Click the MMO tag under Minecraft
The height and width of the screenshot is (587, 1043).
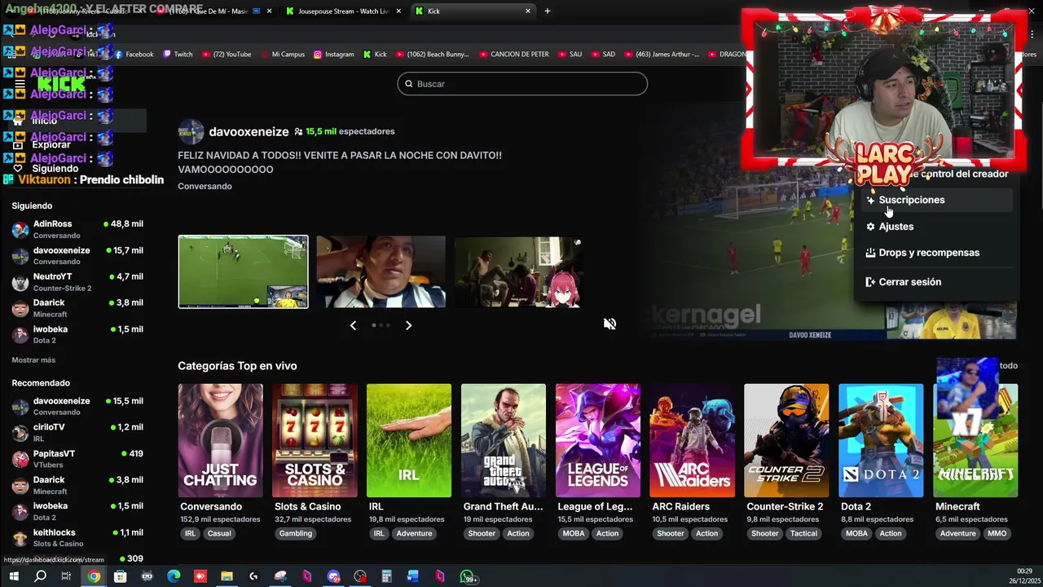pyautogui.click(x=997, y=533)
